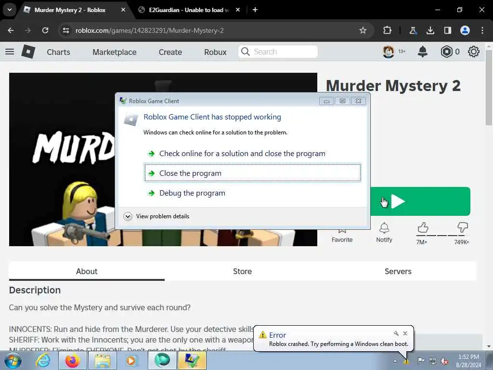Select the Murder Mystery 2 - Roblox tab
493x370 pixels.
click(70, 10)
